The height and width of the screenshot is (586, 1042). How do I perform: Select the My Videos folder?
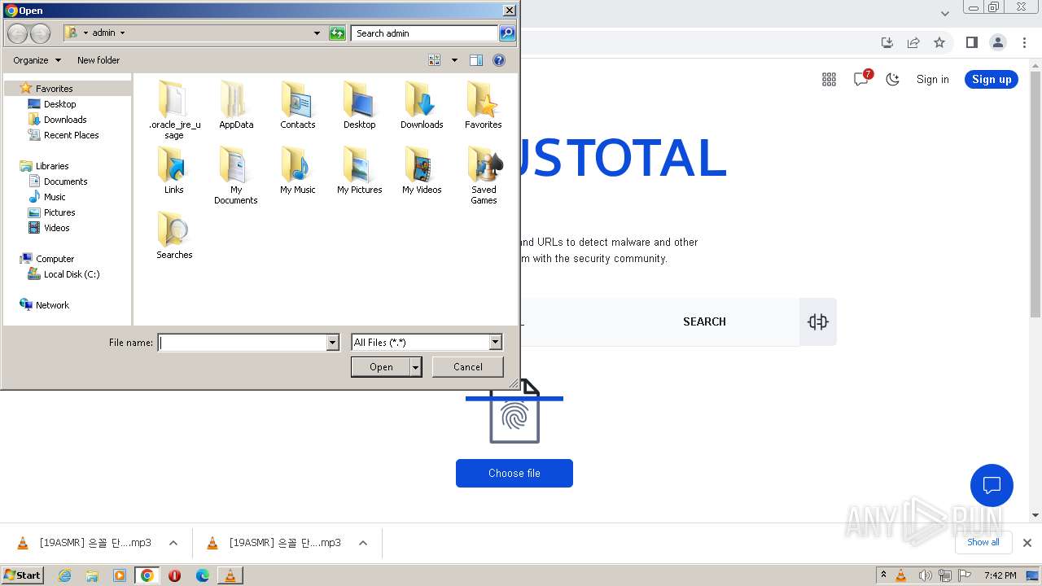(x=422, y=169)
